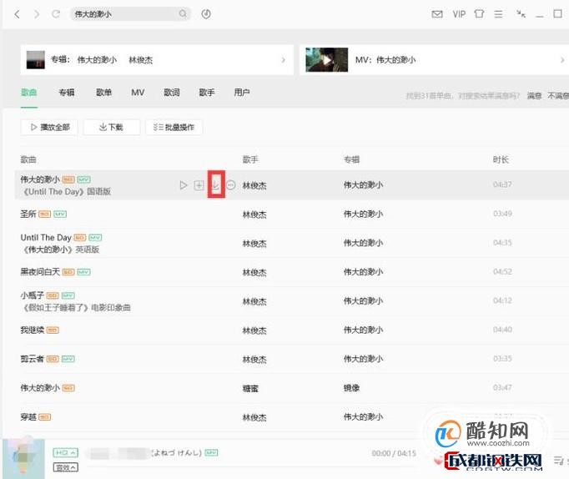This screenshot has width=569, height=479.
Task: Select the song title 圣所
Action: coord(28,214)
